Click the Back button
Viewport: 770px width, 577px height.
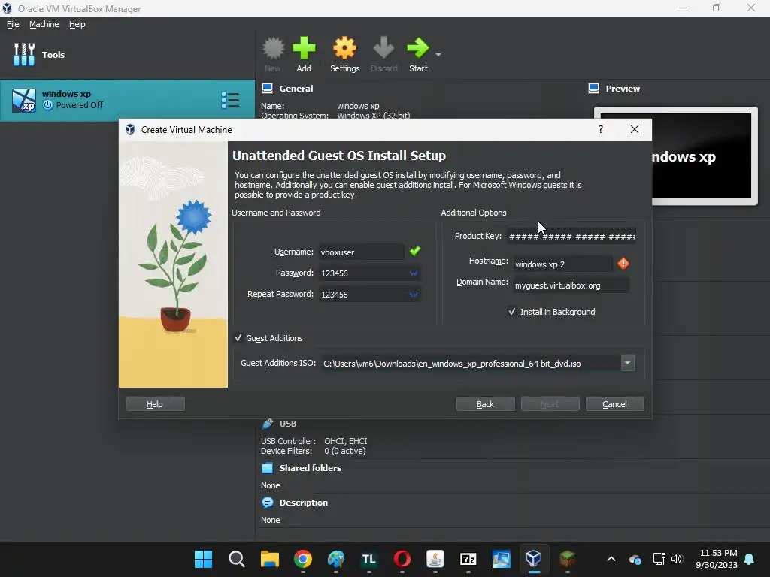click(x=485, y=403)
